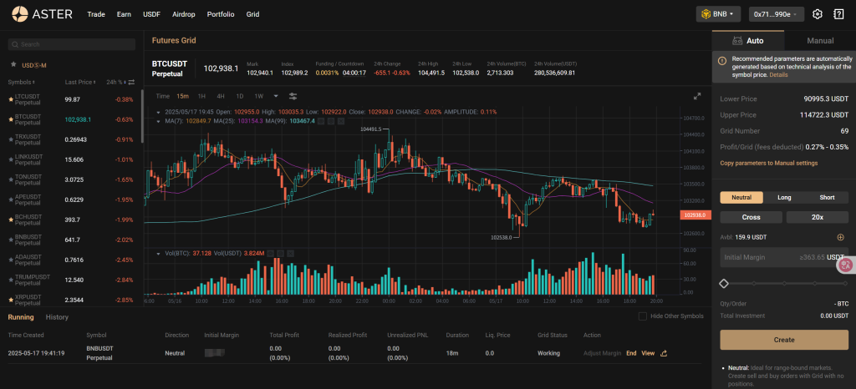End the running BNBUSDT grid
Screen dimensions: 856x389
pyautogui.click(x=631, y=353)
